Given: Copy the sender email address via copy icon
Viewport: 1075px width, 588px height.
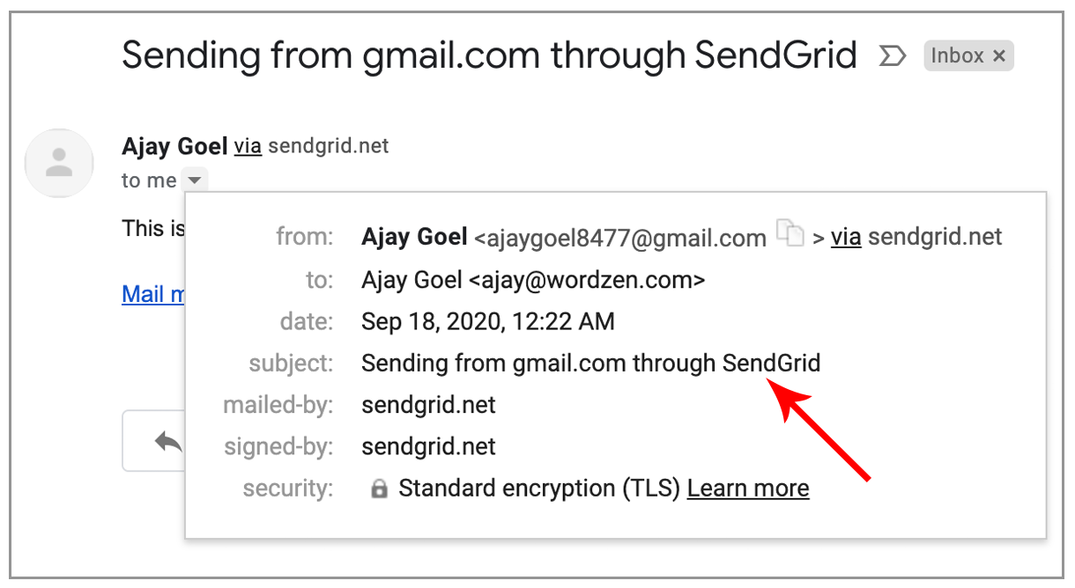Looking at the screenshot, I should 790,234.
